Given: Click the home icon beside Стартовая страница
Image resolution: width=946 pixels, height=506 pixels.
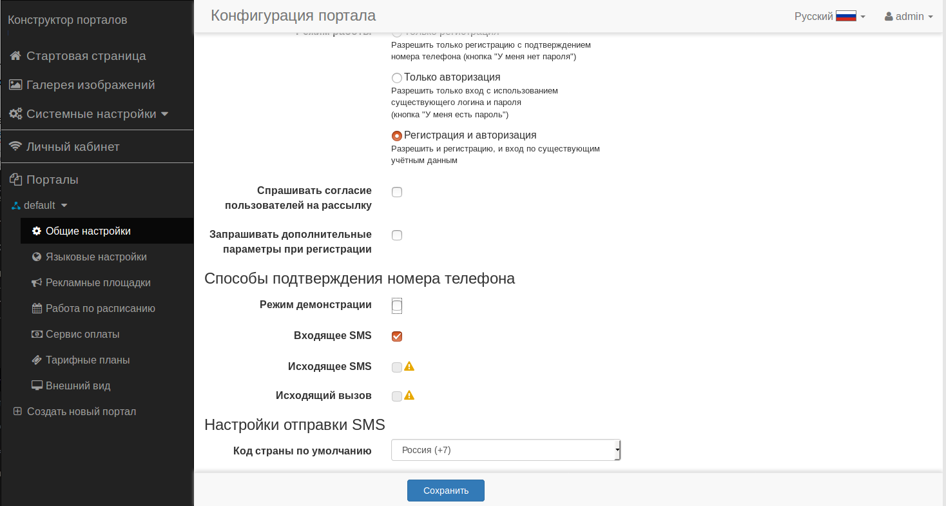Looking at the screenshot, I should tap(15, 56).
